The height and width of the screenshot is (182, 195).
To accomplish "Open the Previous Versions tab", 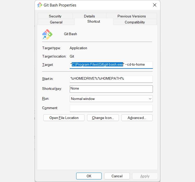I will click(x=132, y=16).
